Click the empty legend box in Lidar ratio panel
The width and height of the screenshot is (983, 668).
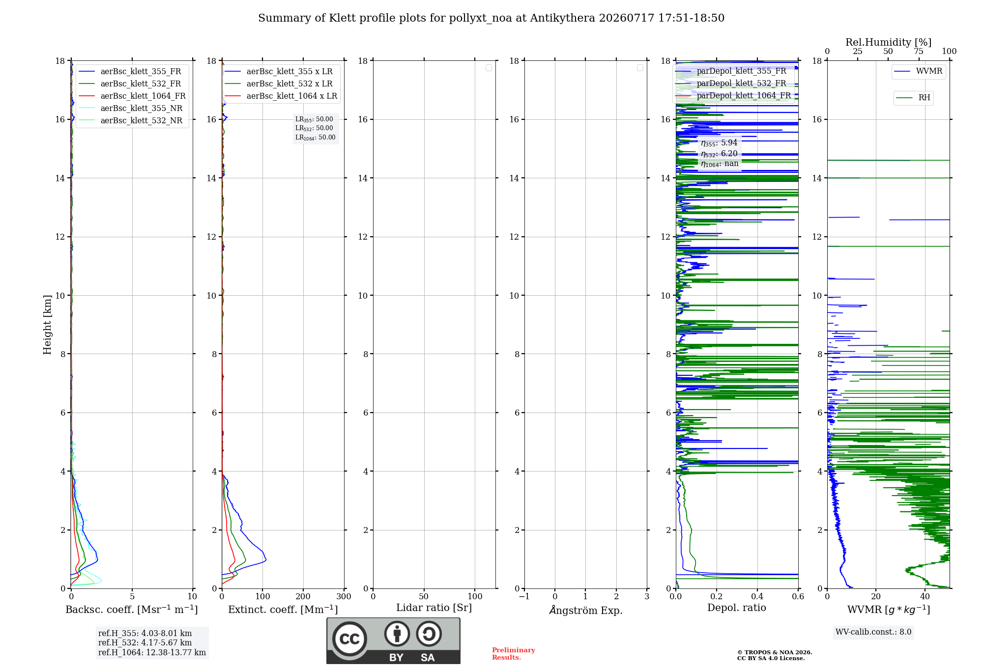tap(489, 68)
